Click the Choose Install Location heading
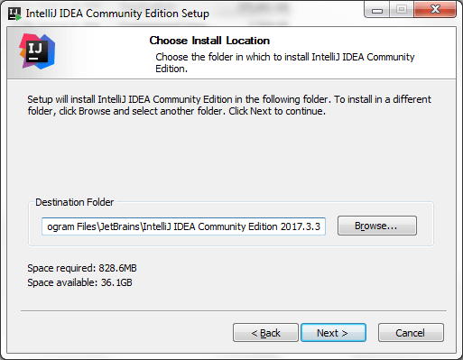Screen dimensions: 463x360 tap(209, 41)
